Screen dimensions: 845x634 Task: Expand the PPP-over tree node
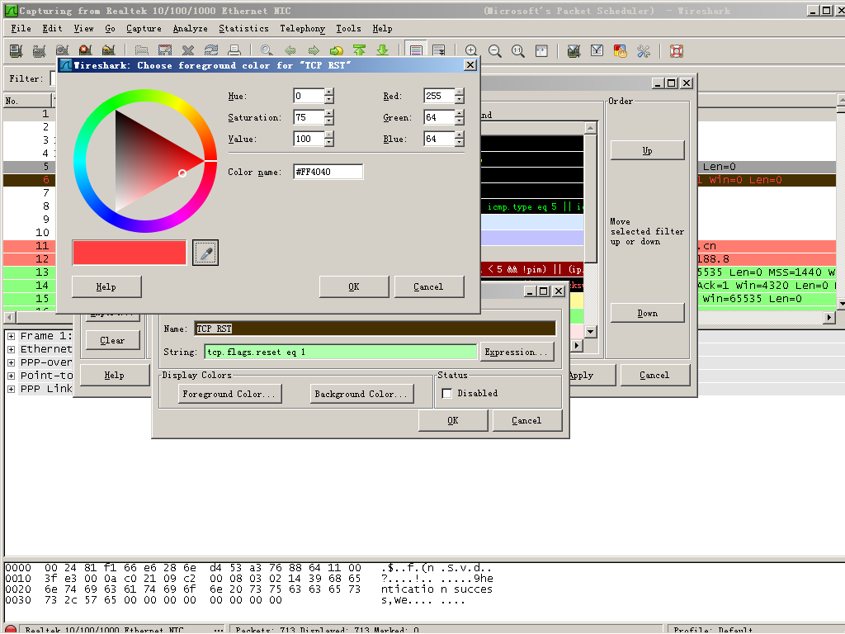coord(11,362)
